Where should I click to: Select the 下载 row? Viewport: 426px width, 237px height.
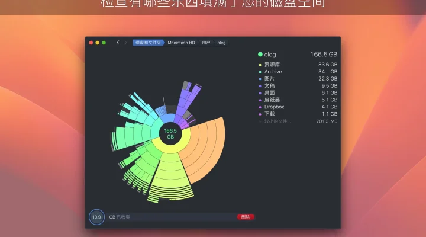tap(298, 114)
